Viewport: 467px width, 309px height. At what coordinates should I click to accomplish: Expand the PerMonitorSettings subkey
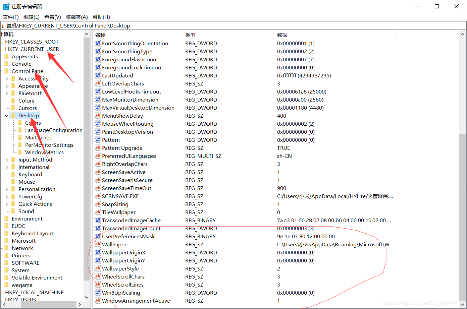coord(13,145)
